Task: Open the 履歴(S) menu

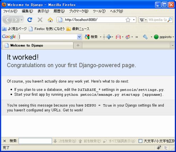Action: (x=59, y=11)
